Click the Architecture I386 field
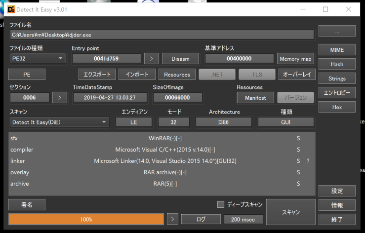365x233 pixels. tap(223, 122)
